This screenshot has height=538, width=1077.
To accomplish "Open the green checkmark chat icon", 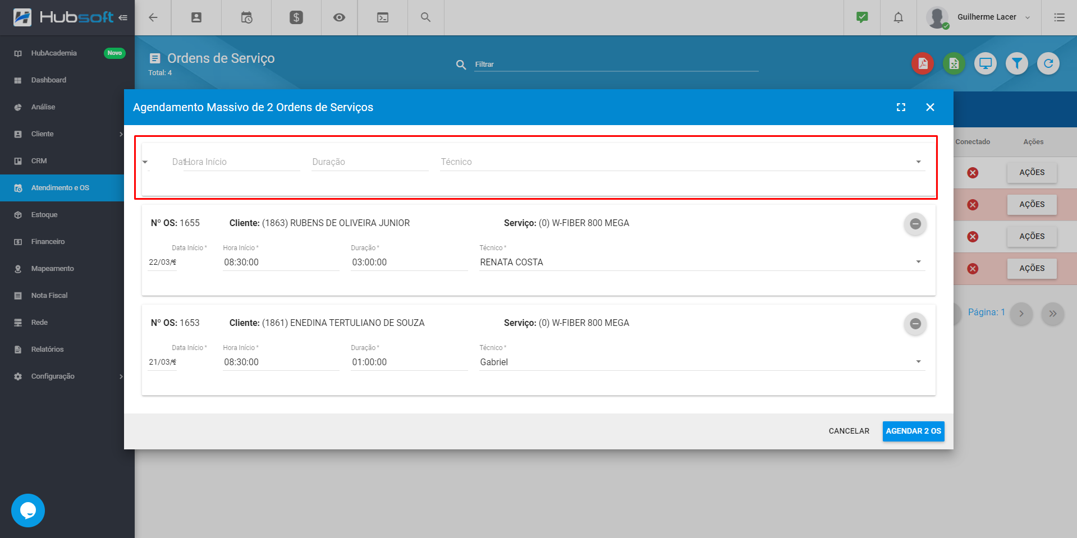I will (862, 17).
